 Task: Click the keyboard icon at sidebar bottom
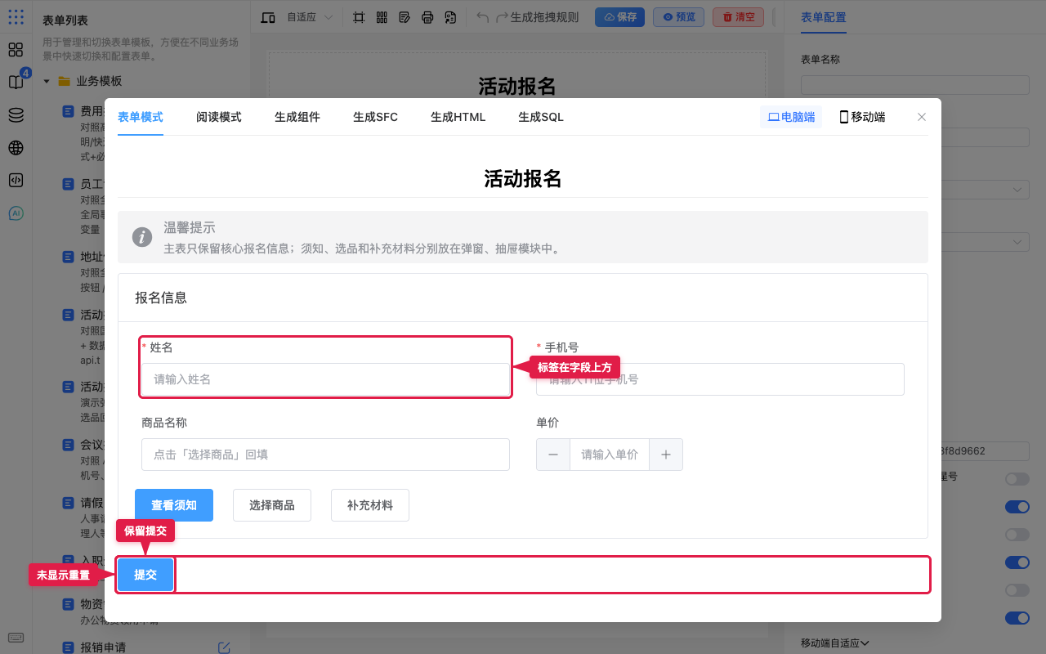coord(16,638)
